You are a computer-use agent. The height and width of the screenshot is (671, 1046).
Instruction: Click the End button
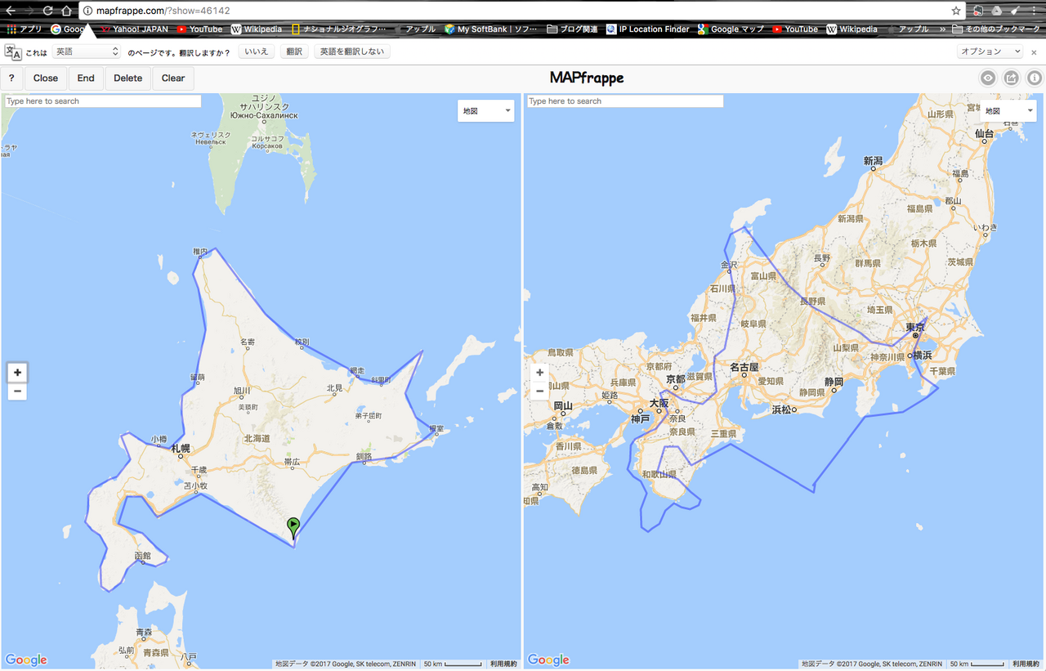tap(86, 78)
